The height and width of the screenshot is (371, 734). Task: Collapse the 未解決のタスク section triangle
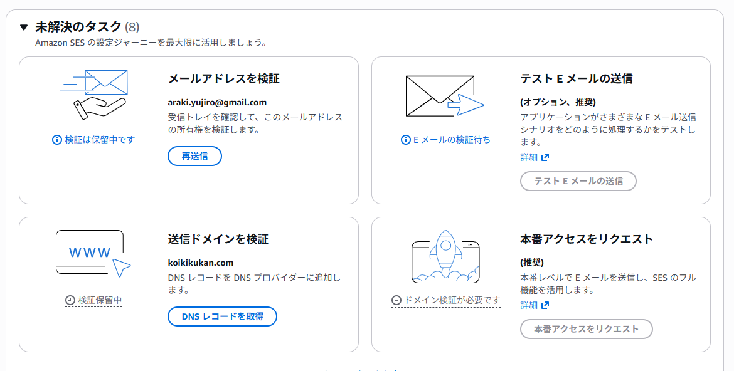click(24, 27)
